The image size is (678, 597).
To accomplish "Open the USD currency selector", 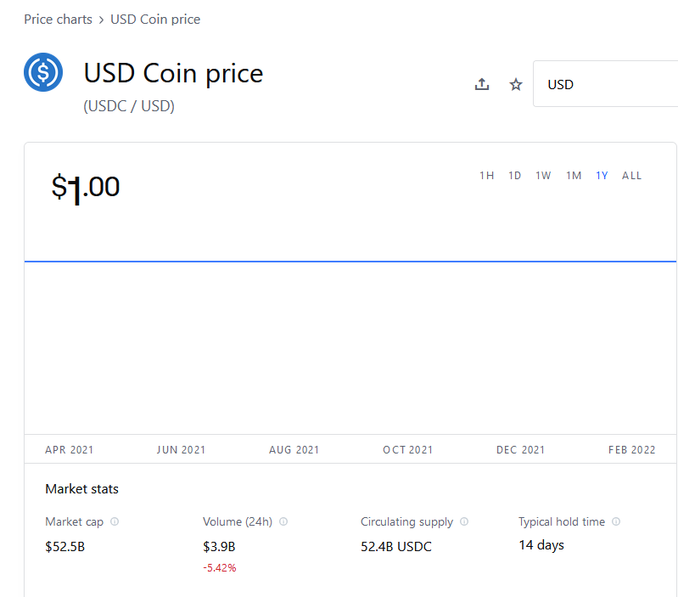I will [x=604, y=84].
